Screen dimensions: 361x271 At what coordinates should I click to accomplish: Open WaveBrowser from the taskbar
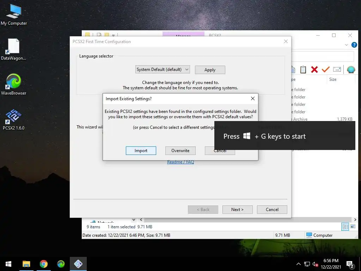pyautogui.click(x=61, y=264)
